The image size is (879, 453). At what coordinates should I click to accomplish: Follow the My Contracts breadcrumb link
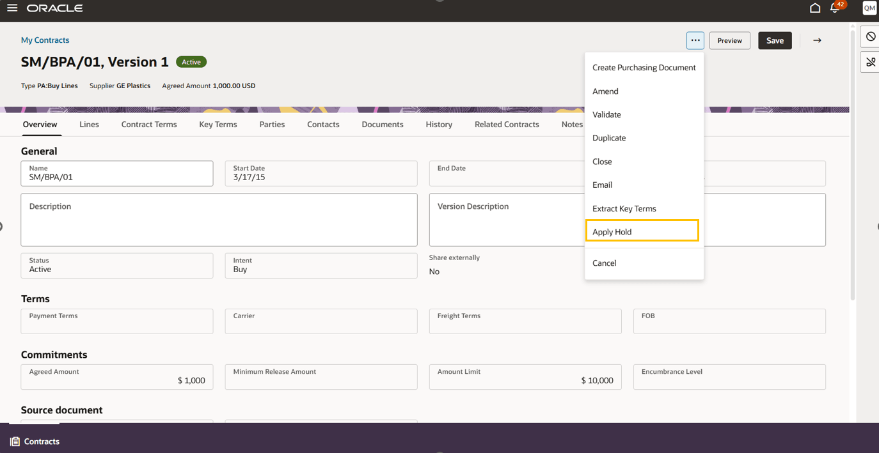click(45, 40)
